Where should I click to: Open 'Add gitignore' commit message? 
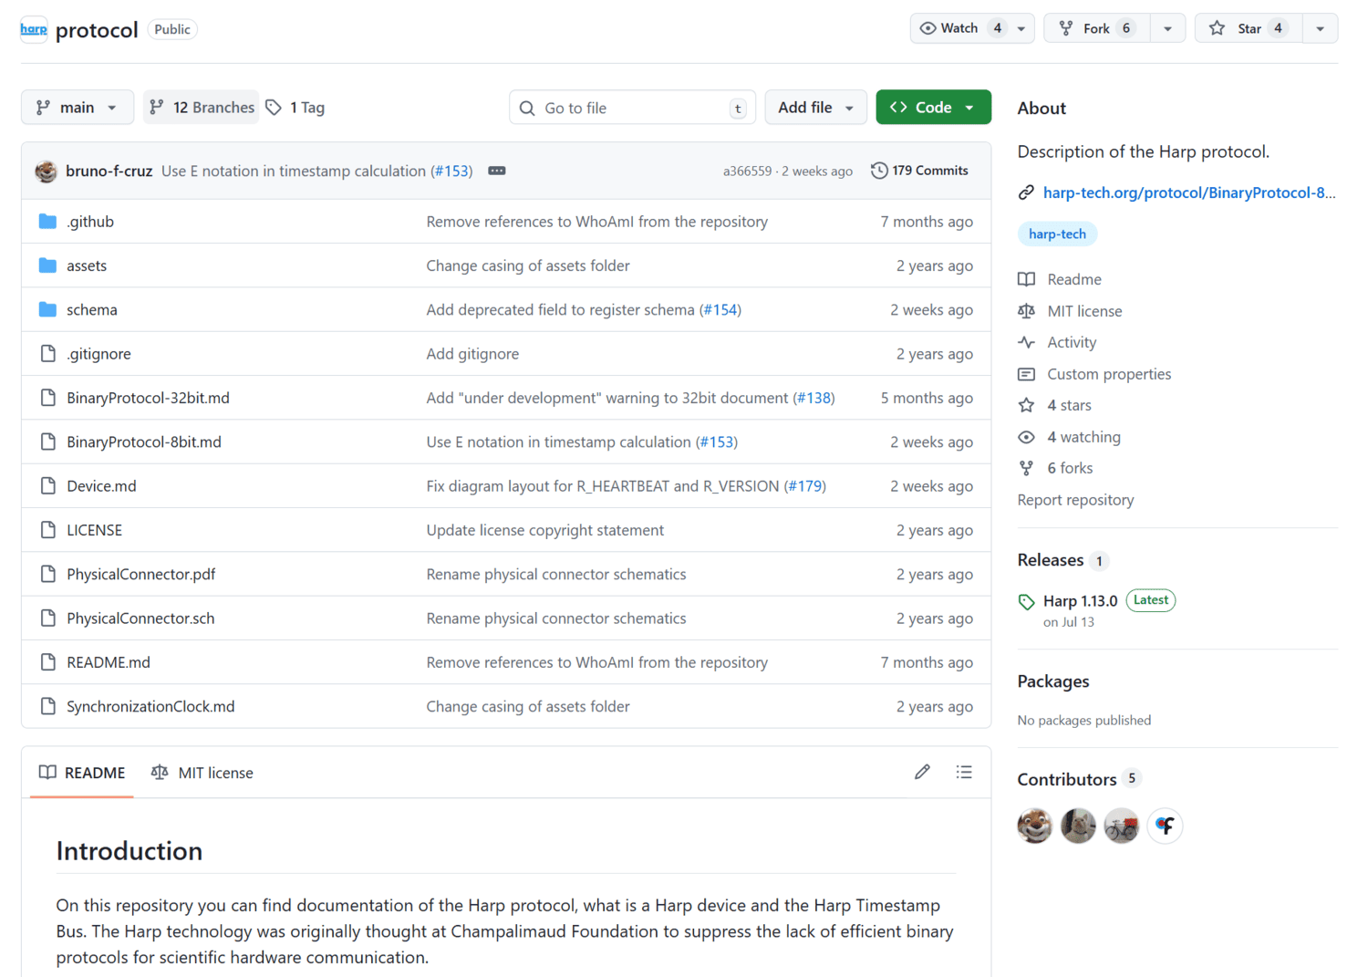pos(472,354)
